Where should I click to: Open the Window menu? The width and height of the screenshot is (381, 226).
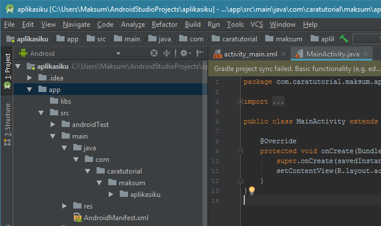pyautogui.click(x=283, y=24)
